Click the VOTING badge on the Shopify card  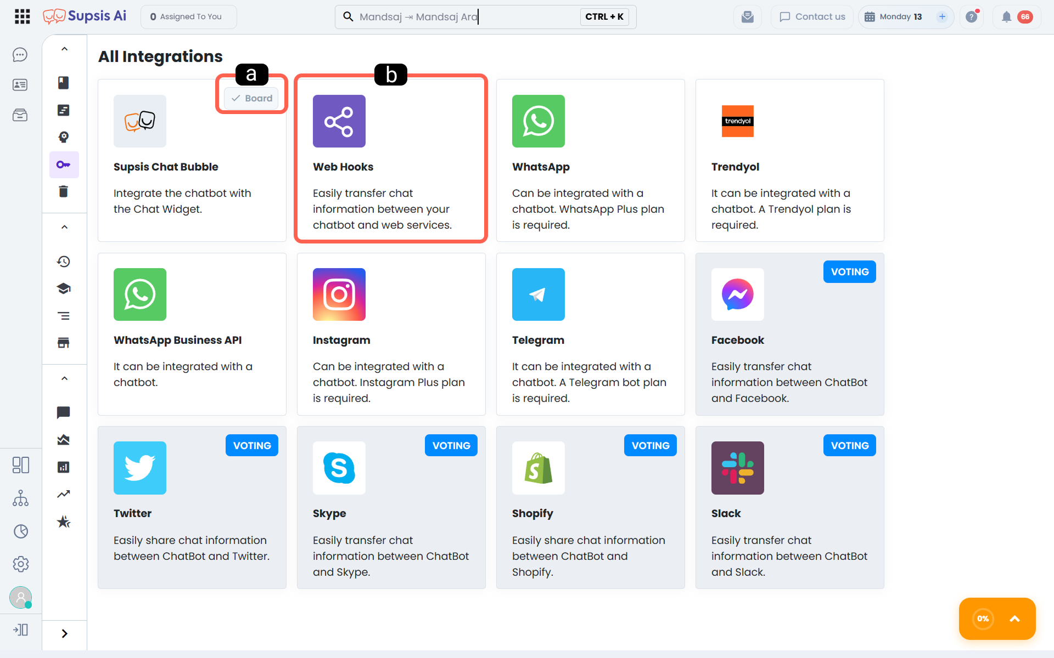point(651,446)
